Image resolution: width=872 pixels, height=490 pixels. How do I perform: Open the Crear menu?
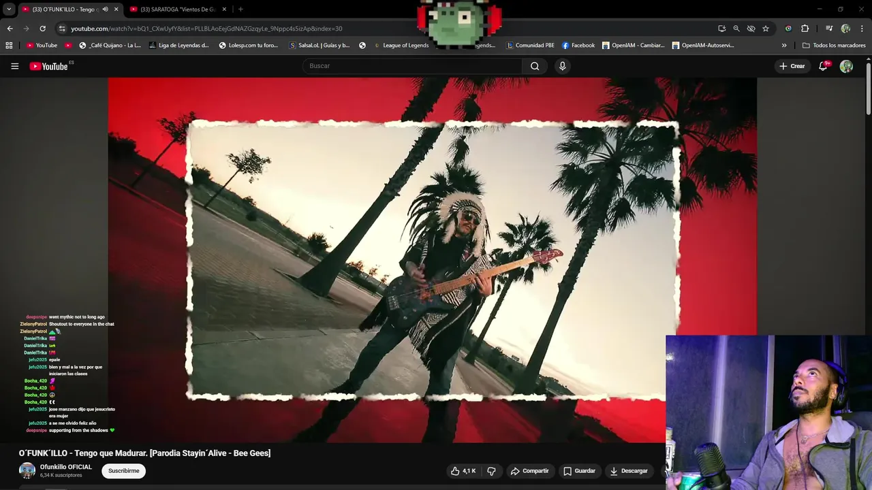click(792, 66)
